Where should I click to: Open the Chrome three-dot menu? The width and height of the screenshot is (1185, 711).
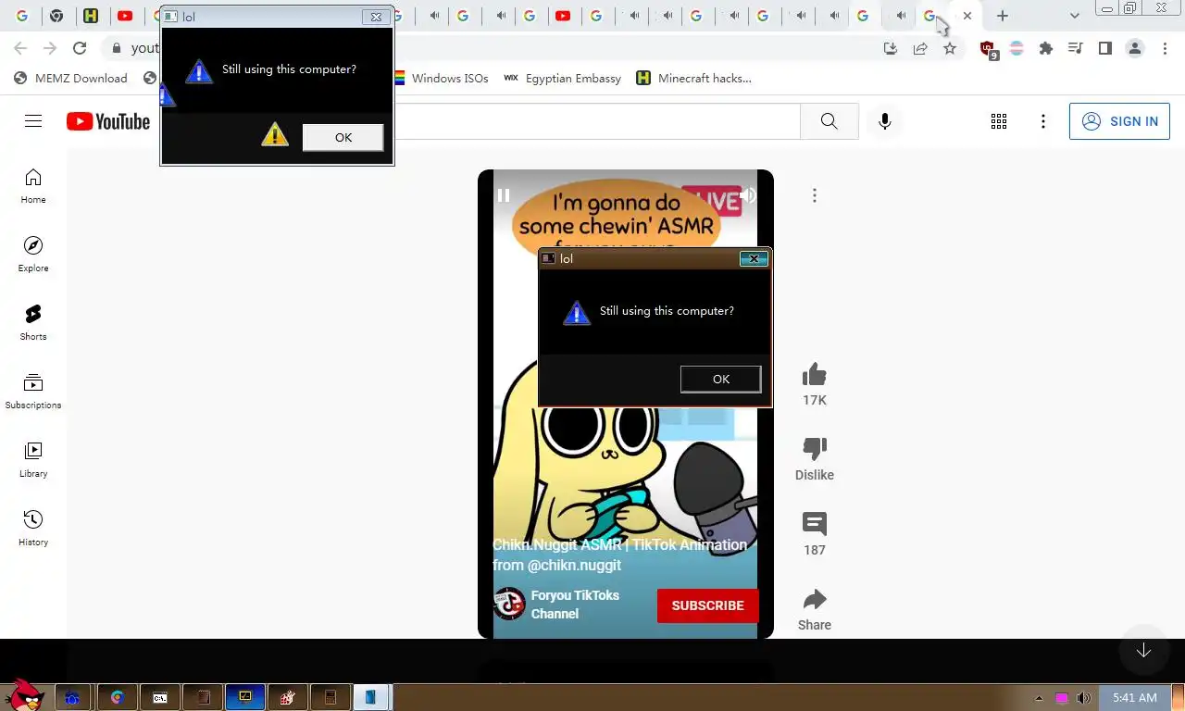coord(1166,48)
